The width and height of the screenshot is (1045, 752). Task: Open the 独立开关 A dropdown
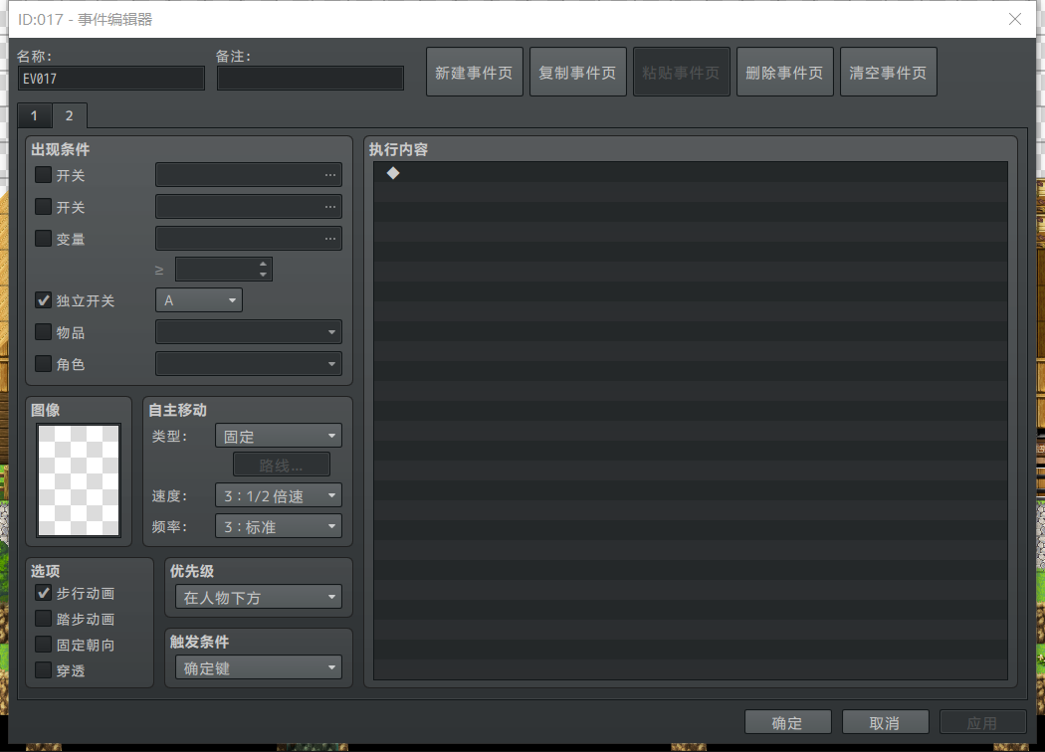[199, 300]
